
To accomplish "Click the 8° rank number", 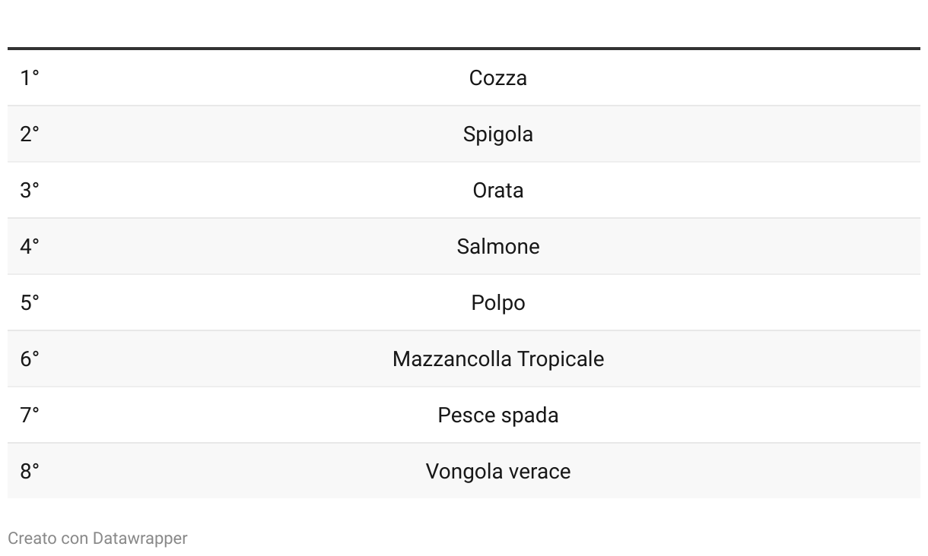I will click(x=30, y=472).
